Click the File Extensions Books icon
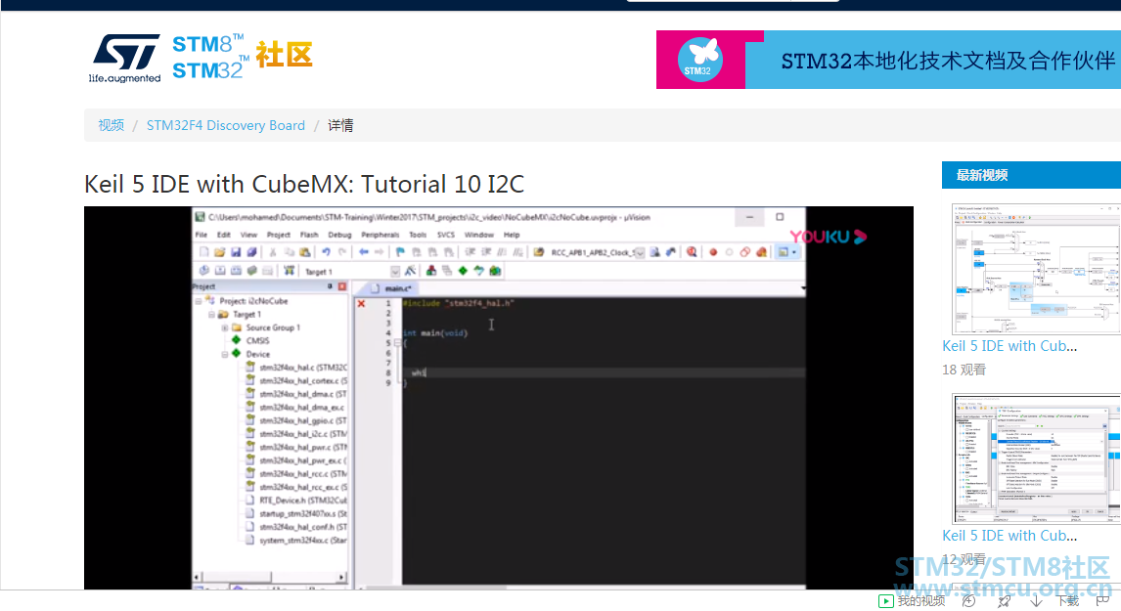The height and width of the screenshot is (611, 1121). coord(431,271)
